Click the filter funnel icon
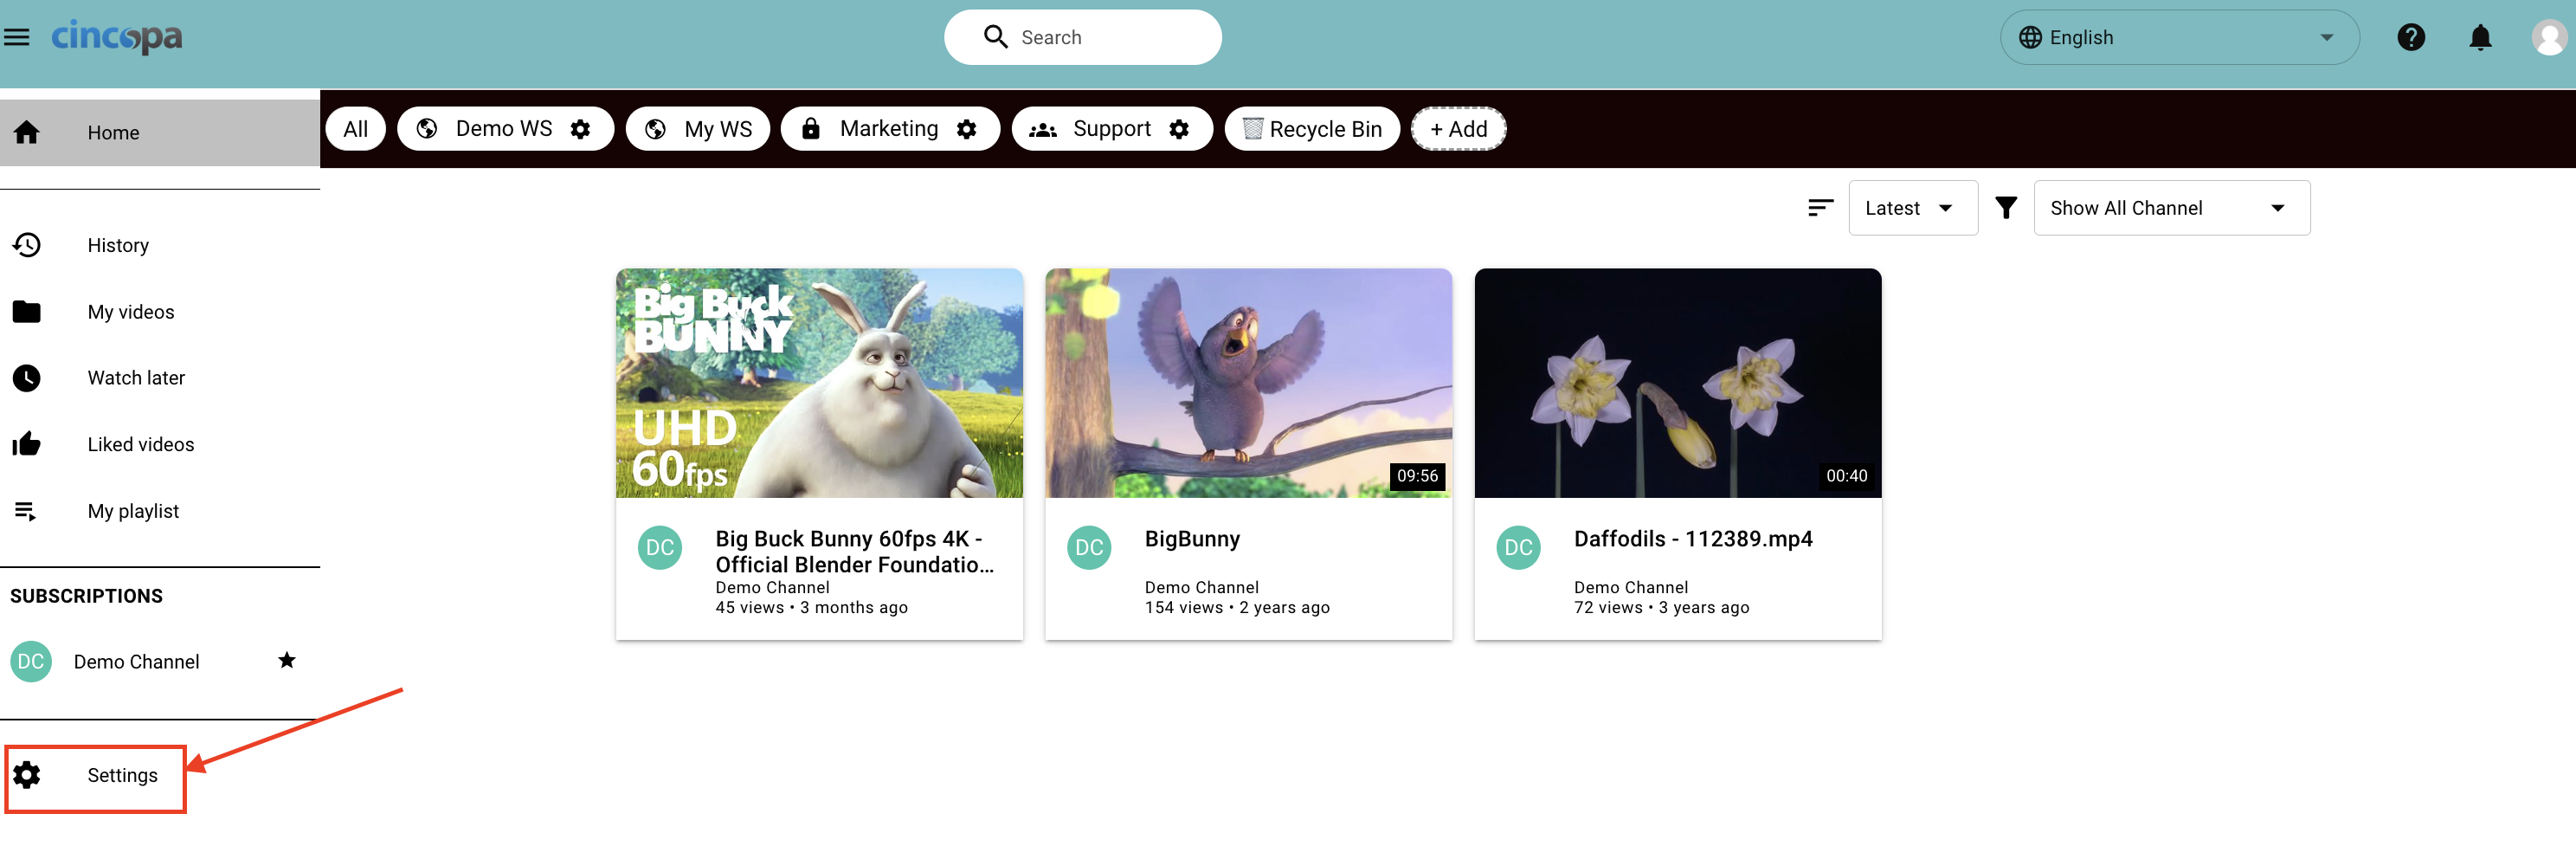Screen dimensions: 2576x859 2005,208
